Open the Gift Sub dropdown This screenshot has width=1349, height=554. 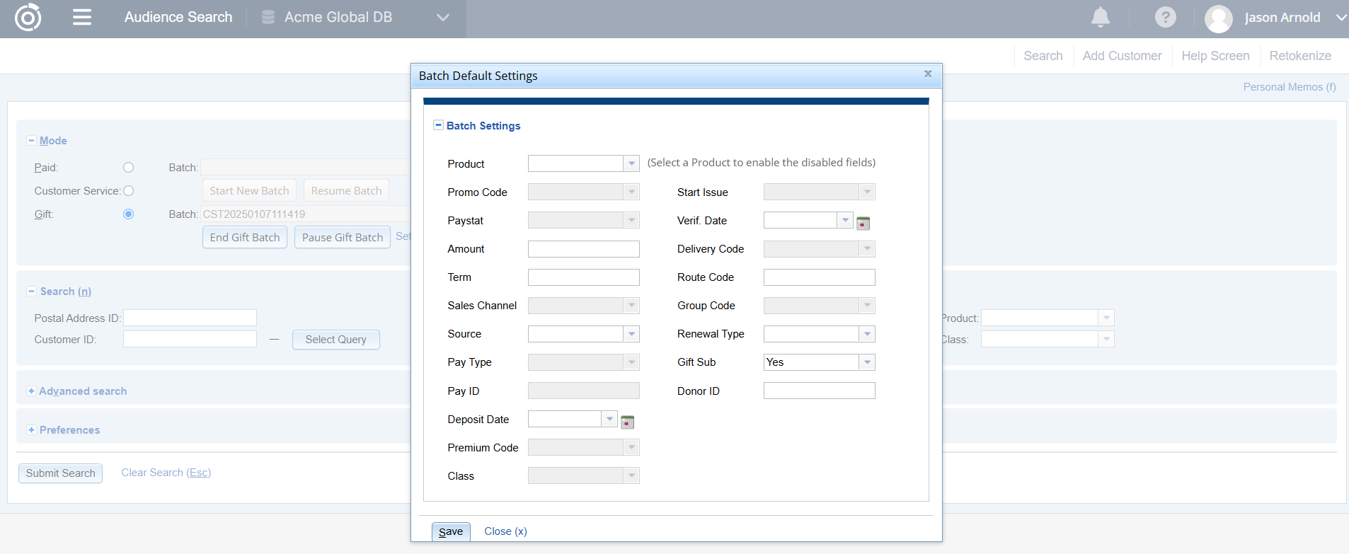pos(867,362)
